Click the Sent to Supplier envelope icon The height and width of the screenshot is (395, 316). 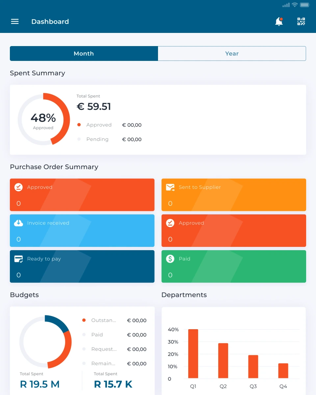(x=170, y=187)
